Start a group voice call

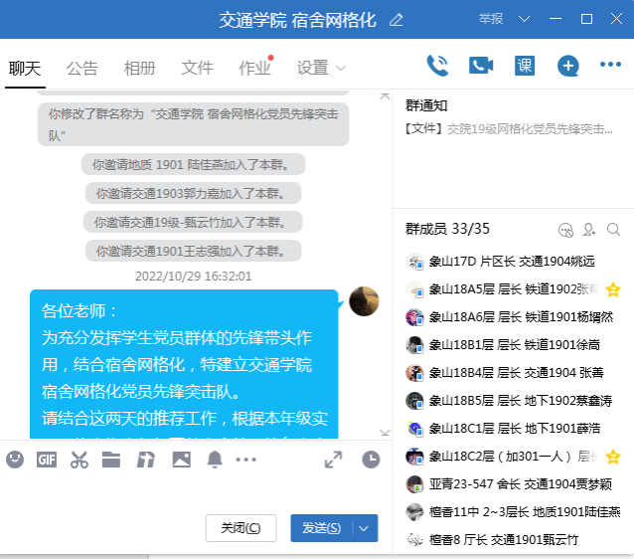point(437,66)
